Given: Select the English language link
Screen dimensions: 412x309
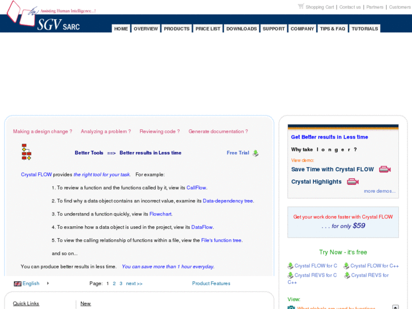Looking at the screenshot, I should coord(31,283).
